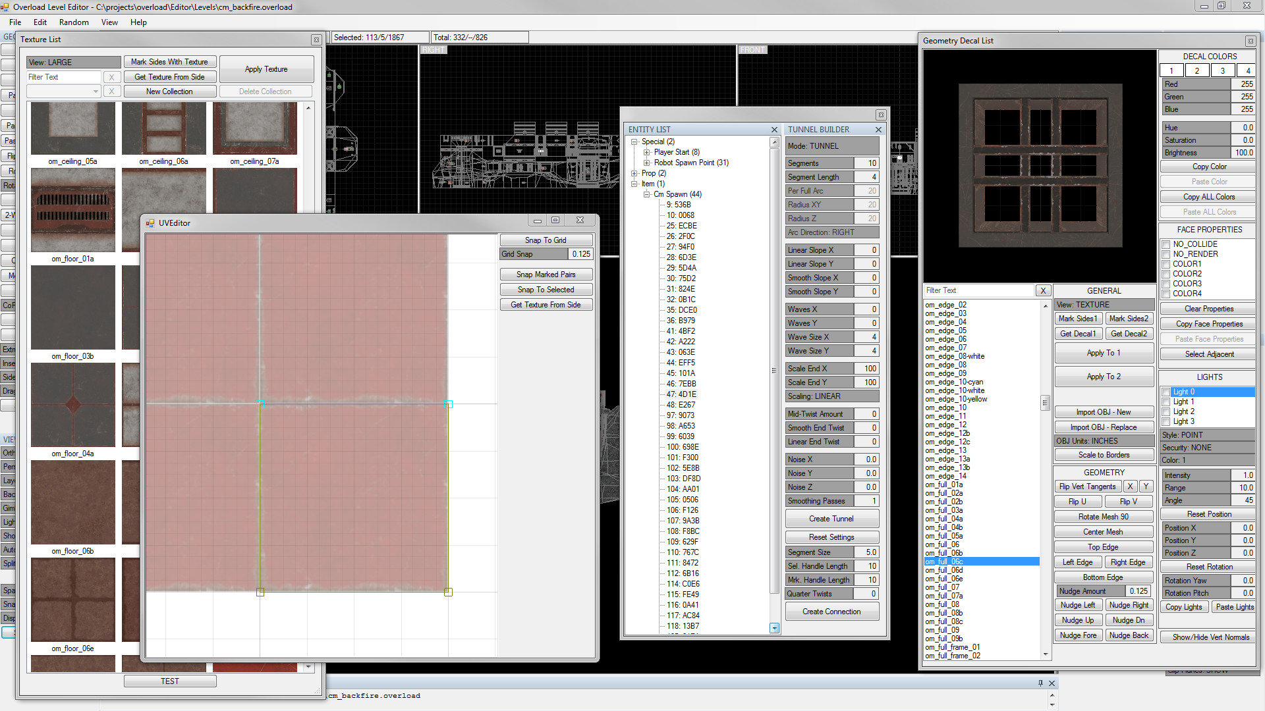Open the Help menu
Viewport: 1265px width, 711px height.
(x=138, y=22)
